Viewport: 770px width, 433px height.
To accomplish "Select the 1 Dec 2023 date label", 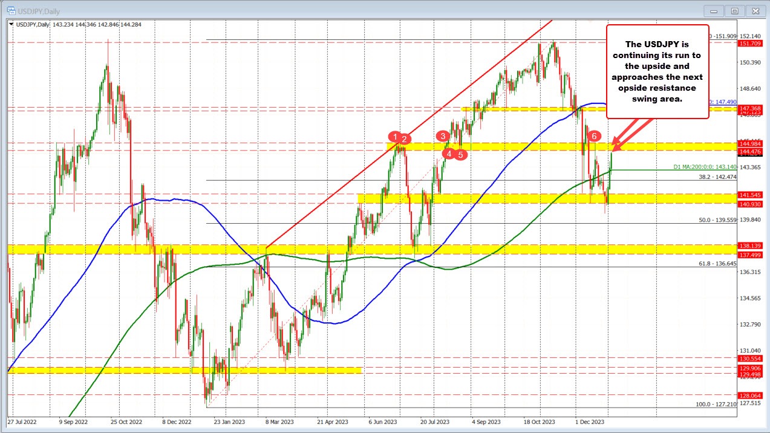I will pyautogui.click(x=589, y=421).
